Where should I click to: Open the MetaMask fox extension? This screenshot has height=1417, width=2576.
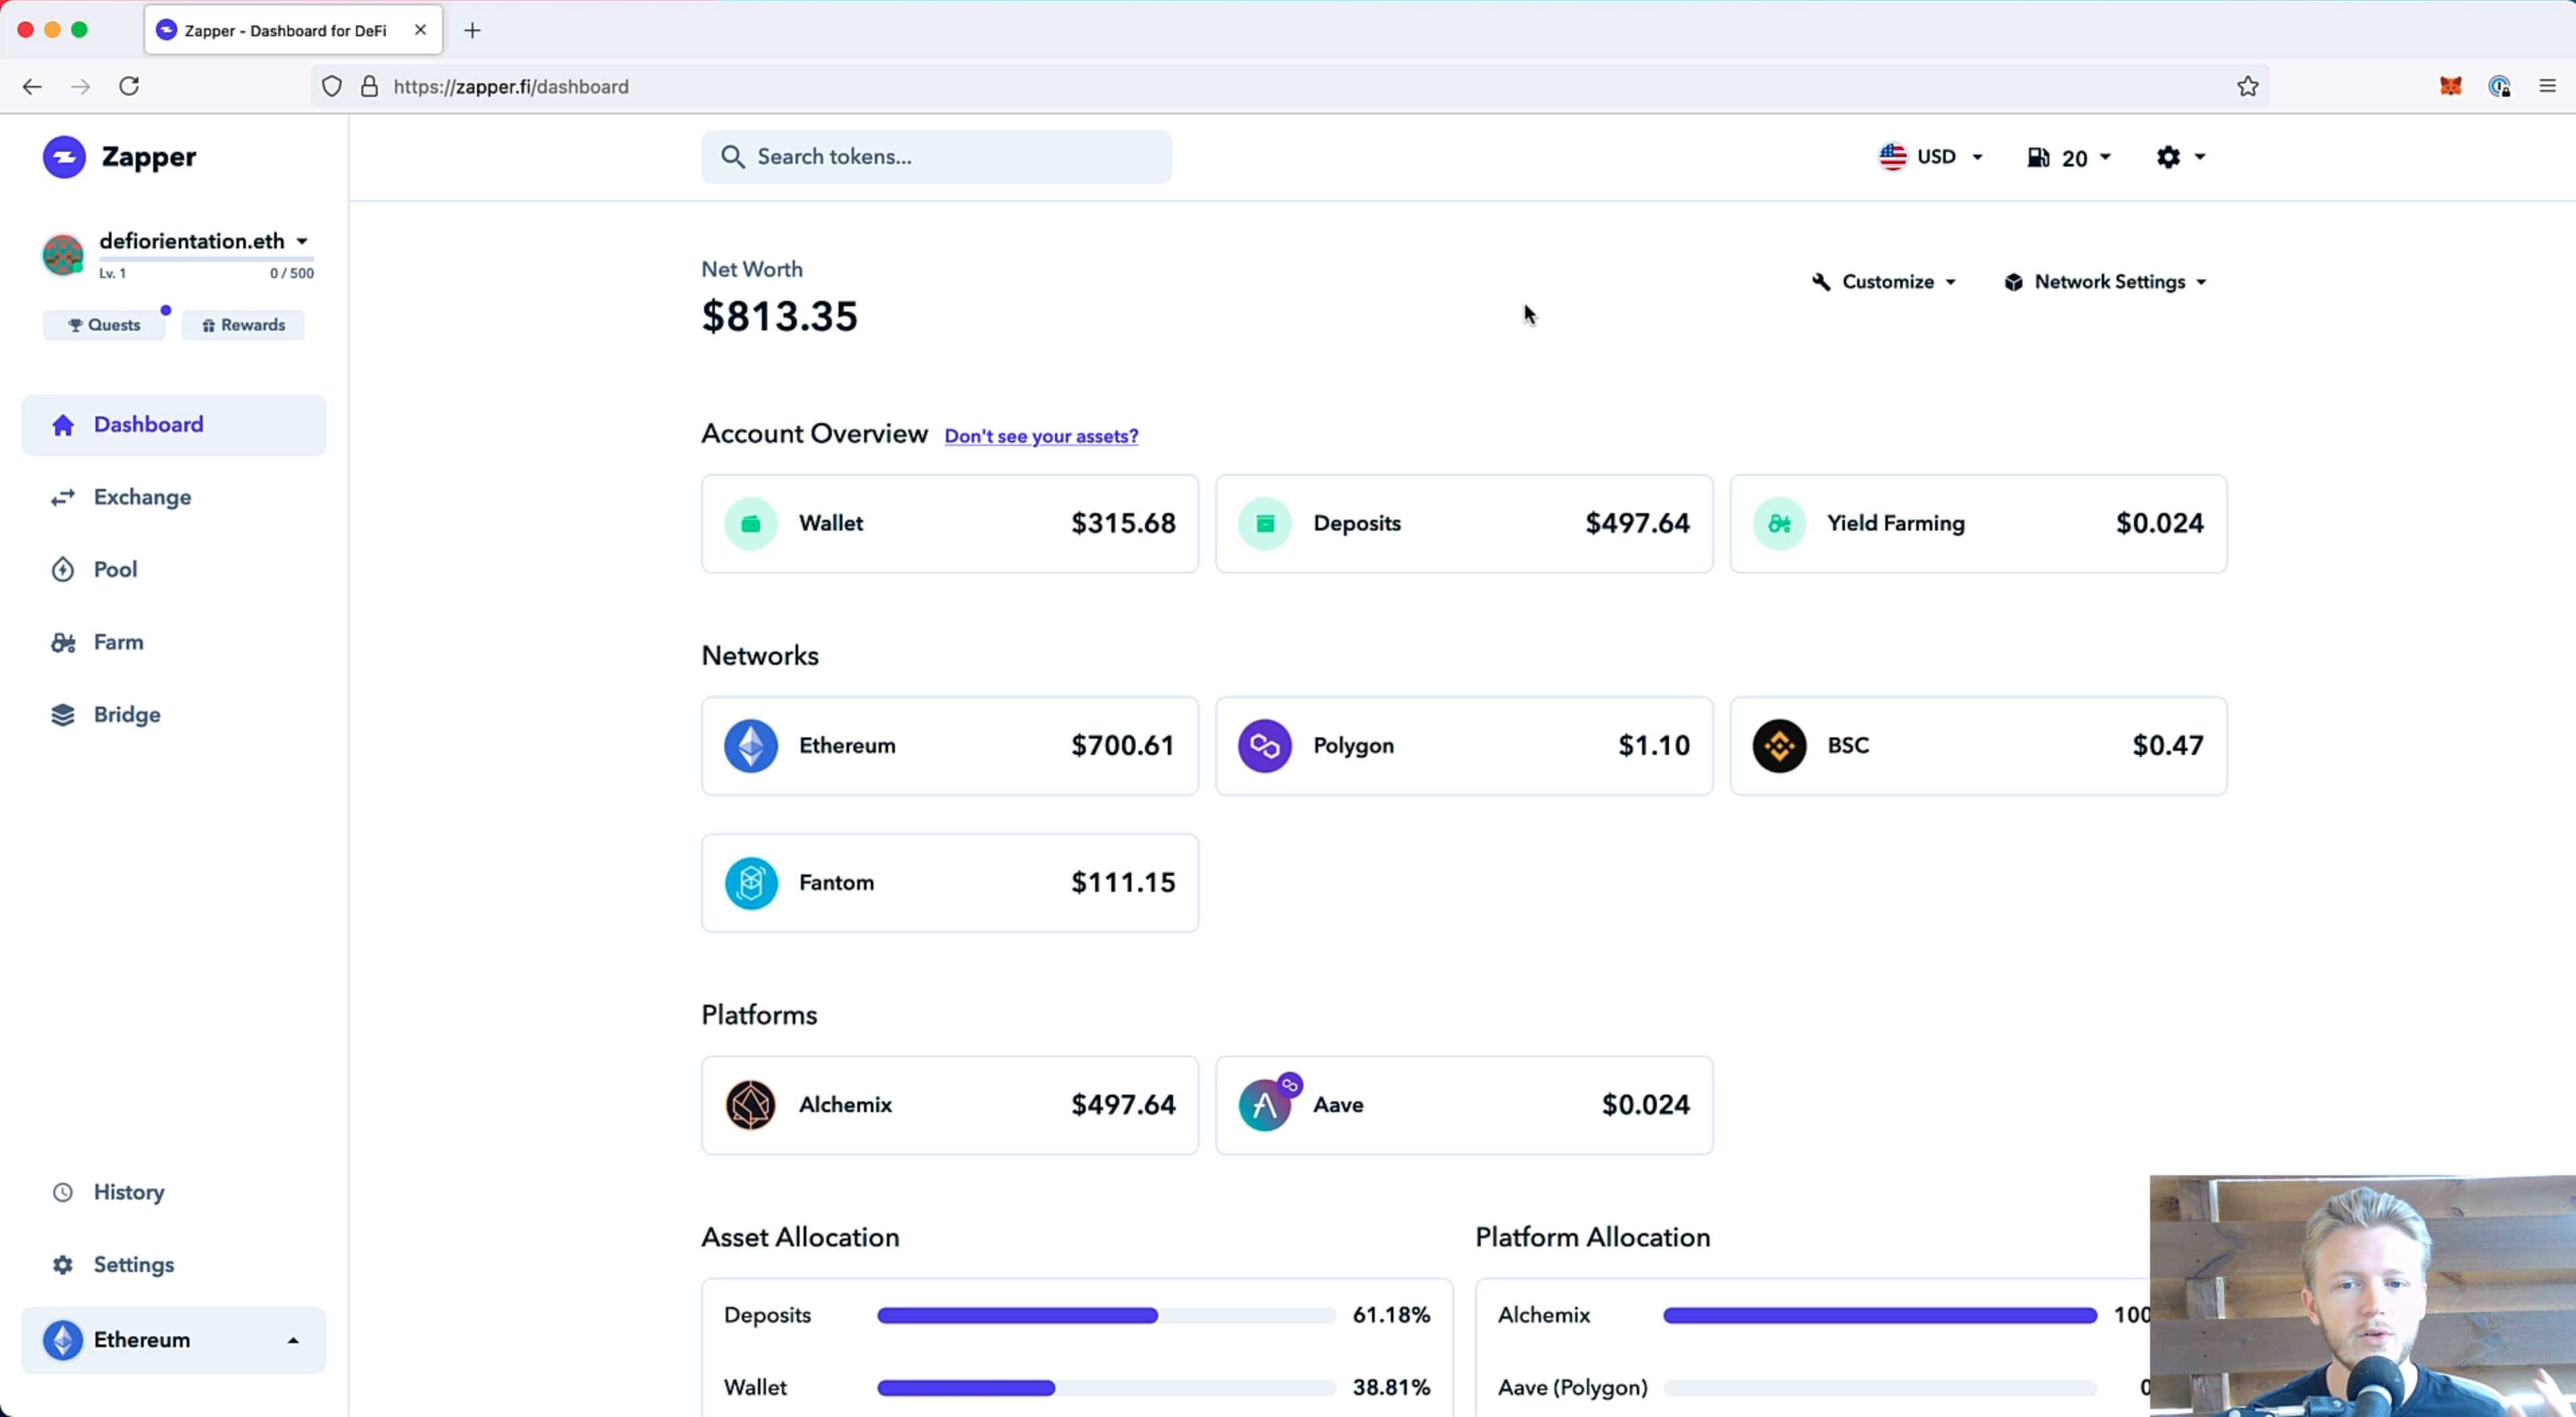click(x=2450, y=86)
